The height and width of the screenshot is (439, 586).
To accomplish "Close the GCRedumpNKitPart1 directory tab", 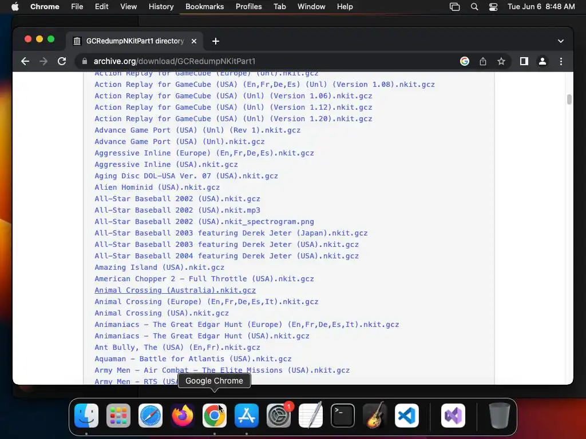I will 194,41.
